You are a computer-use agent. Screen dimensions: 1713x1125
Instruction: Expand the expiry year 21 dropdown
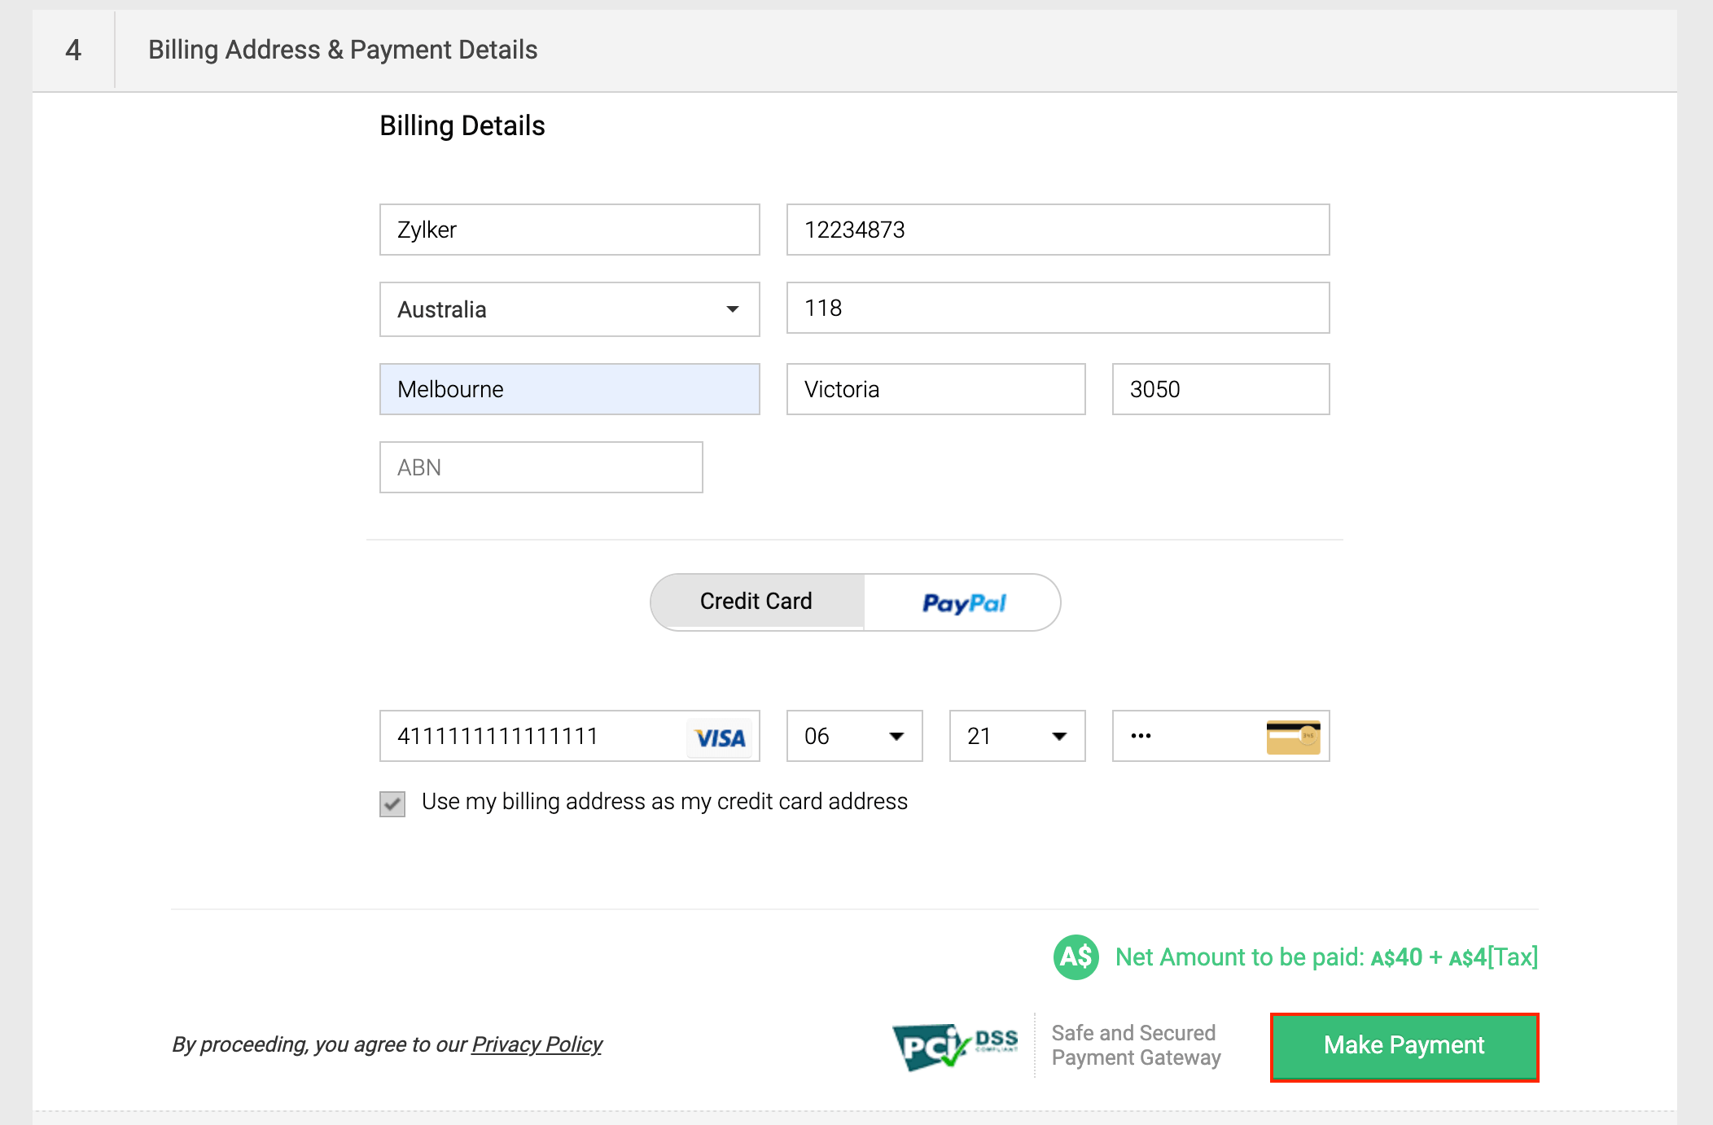point(1017,736)
